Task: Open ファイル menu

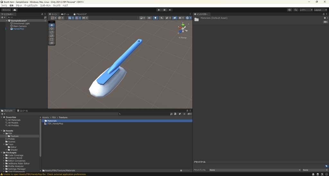Action: (x=4, y=6)
